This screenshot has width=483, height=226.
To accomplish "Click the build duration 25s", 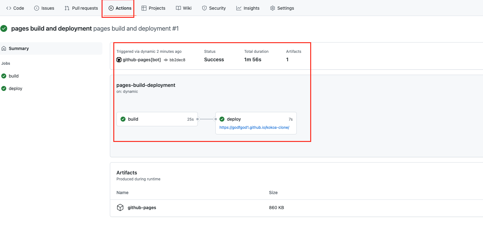I will click(190, 119).
